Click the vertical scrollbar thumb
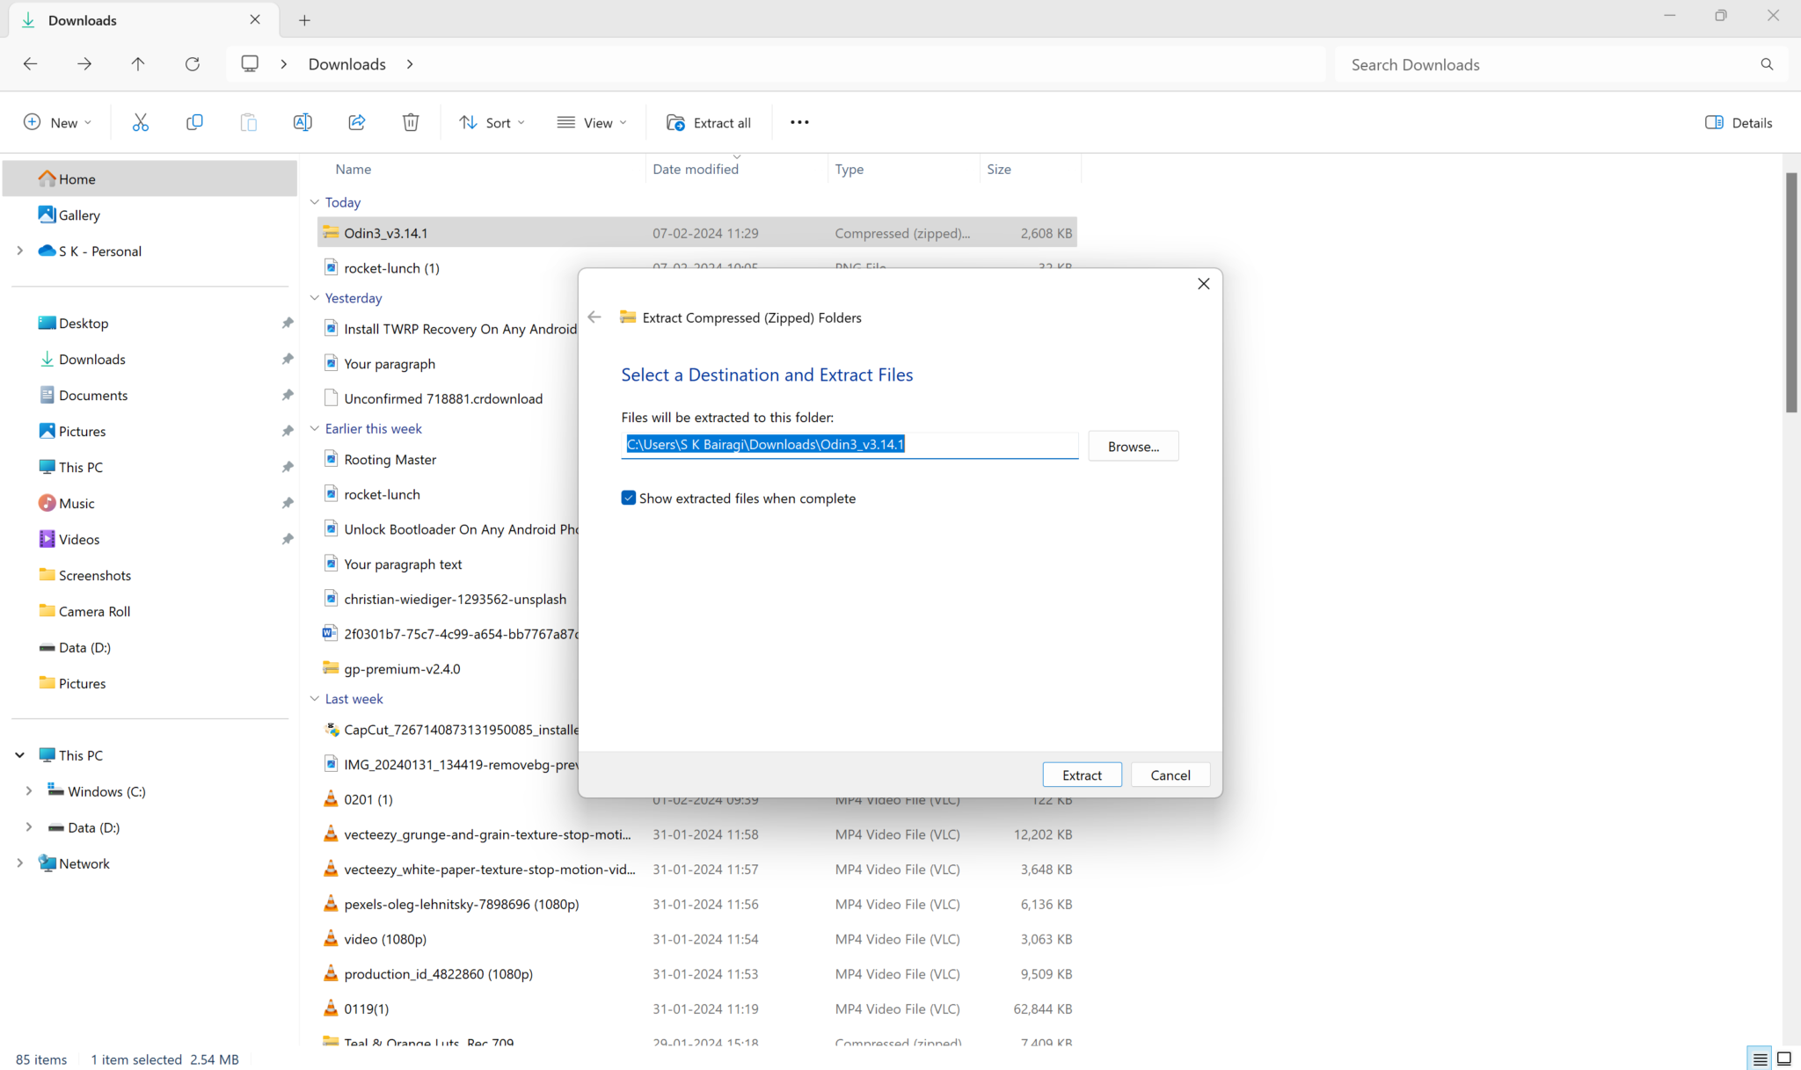This screenshot has width=1801, height=1070. [1791, 292]
